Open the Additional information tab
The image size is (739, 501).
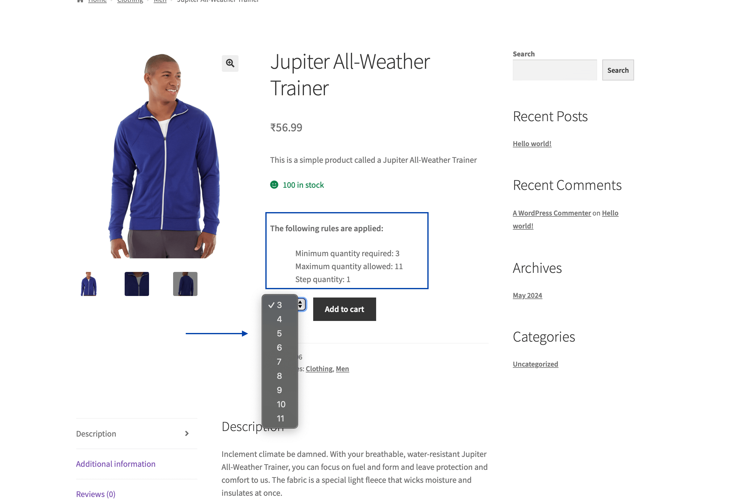115,463
